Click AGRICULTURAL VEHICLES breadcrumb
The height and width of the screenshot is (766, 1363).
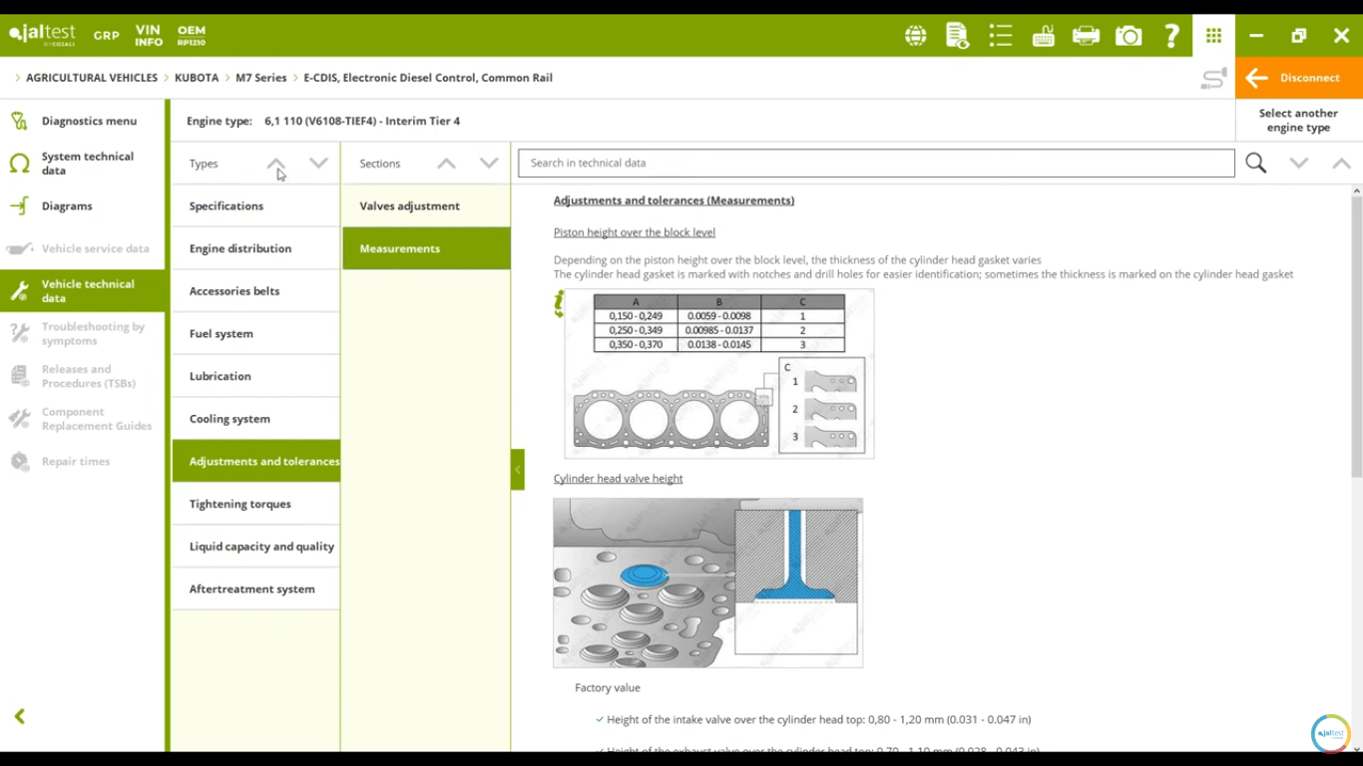(x=92, y=78)
